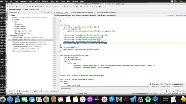Image resolution: width=186 pixels, height=104 pixels.
Task: Open the TODO tool window
Action: click(x=12, y=91)
